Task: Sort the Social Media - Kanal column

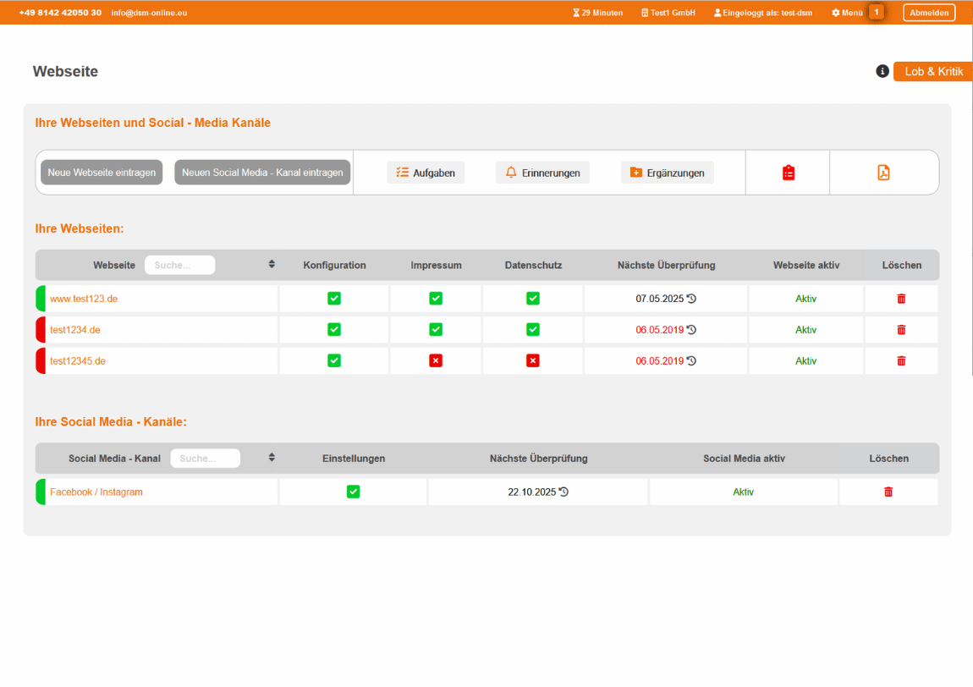Action: [x=272, y=458]
